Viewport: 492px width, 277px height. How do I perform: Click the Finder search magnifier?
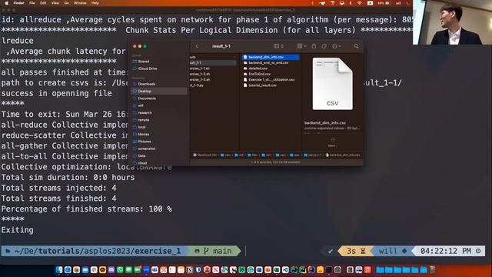point(356,46)
